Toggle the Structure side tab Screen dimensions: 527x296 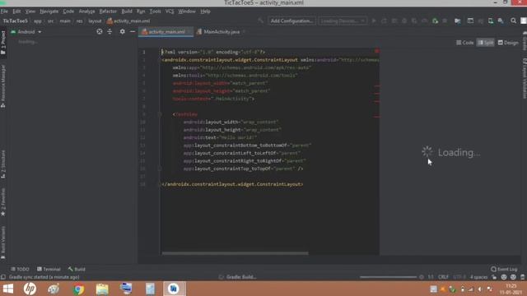(3, 164)
